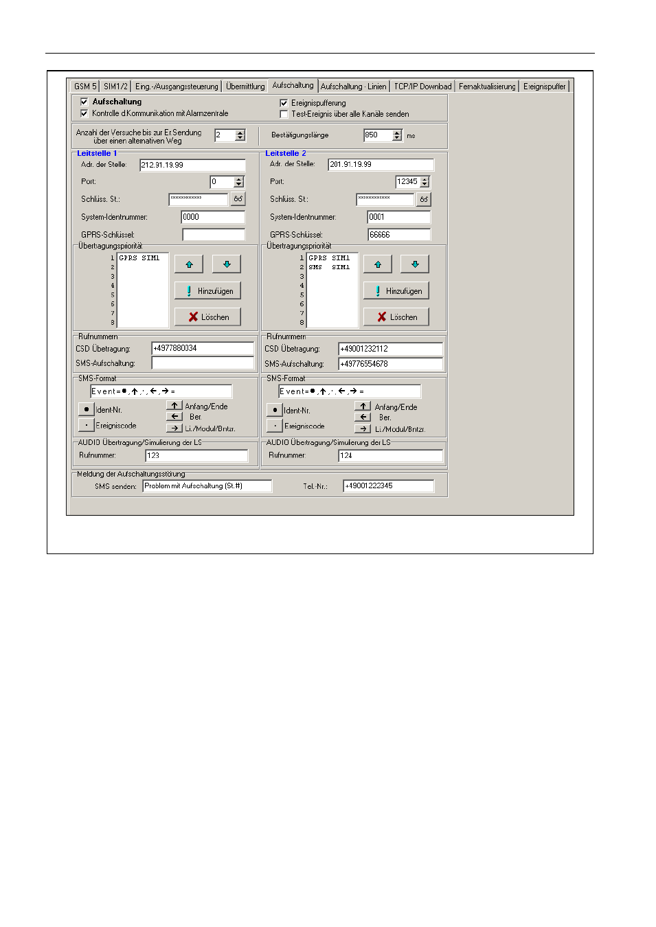Click the Bestätigungslänge value 850 field
This screenshot has width=656, height=927.
(378, 135)
